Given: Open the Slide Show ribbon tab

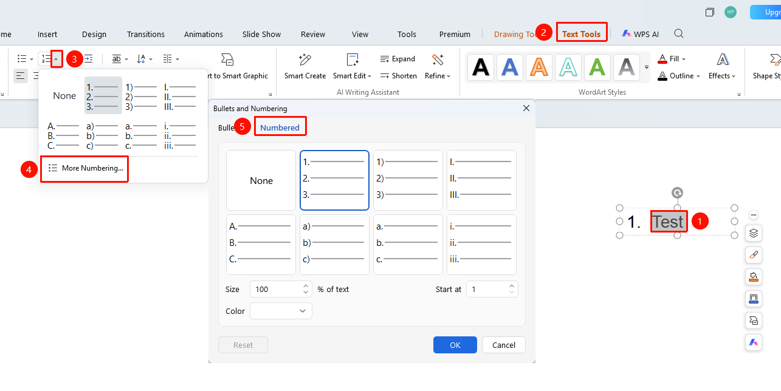Looking at the screenshot, I should pos(262,34).
